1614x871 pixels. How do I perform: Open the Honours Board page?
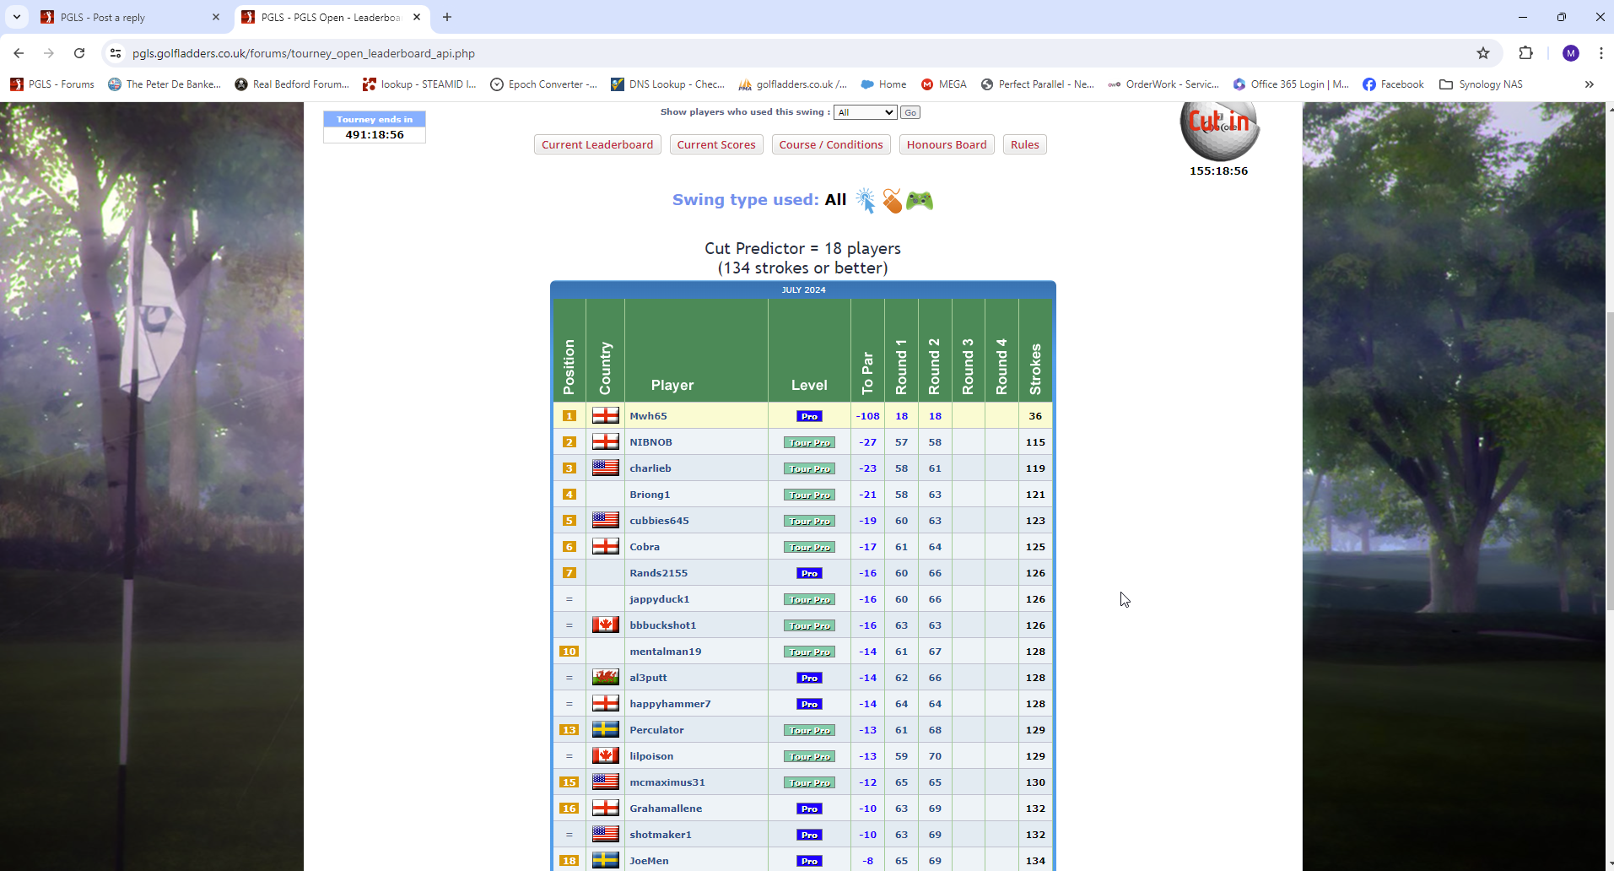click(x=946, y=144)
